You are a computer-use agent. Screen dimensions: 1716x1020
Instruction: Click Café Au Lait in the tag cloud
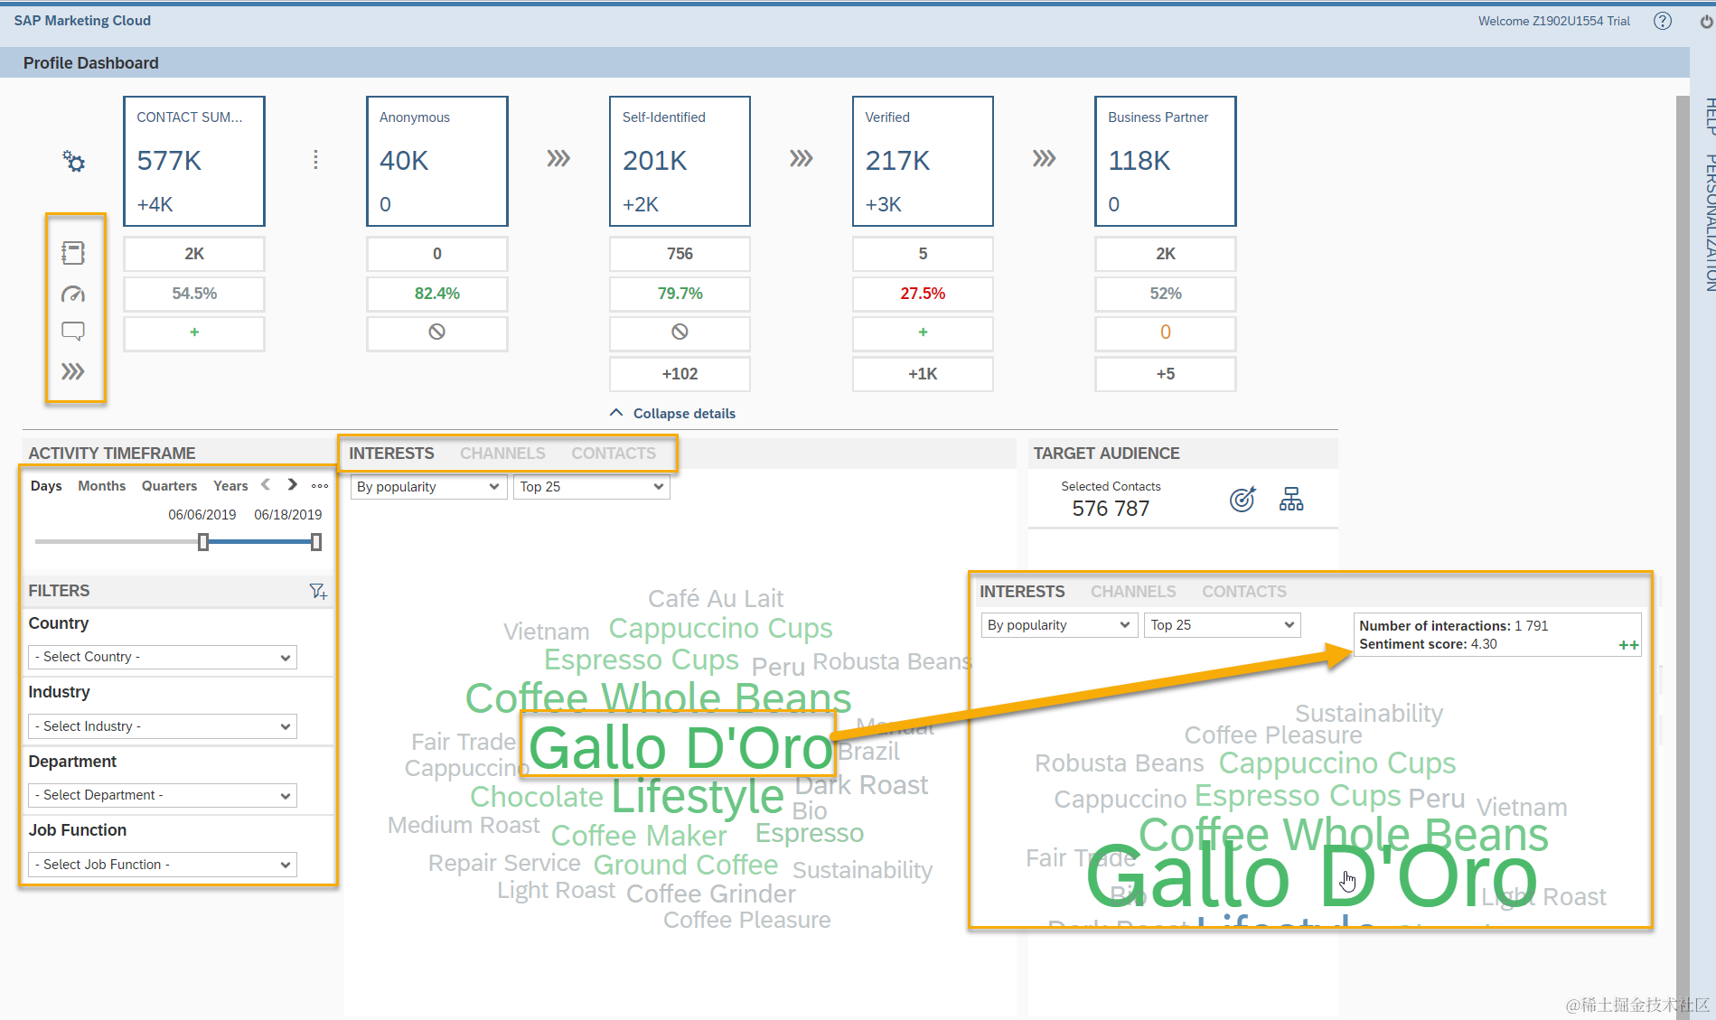click(x=716, y=599)
